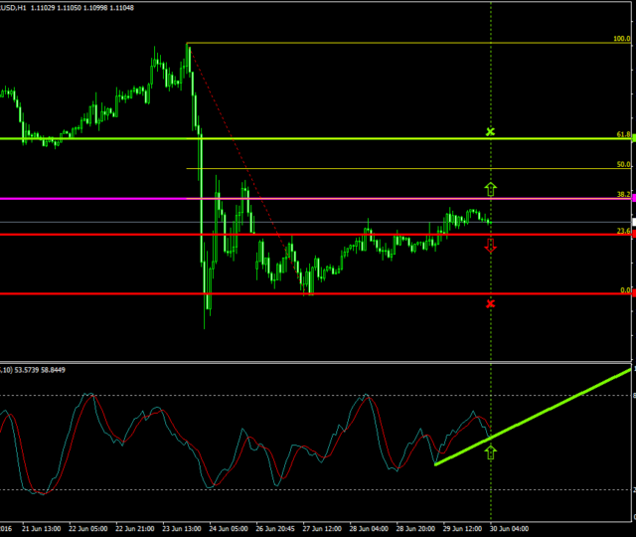Click green price tag on right axis
The width and height of the screenshot is (636, 537).
pyautogui.click(x=633, y=139)
